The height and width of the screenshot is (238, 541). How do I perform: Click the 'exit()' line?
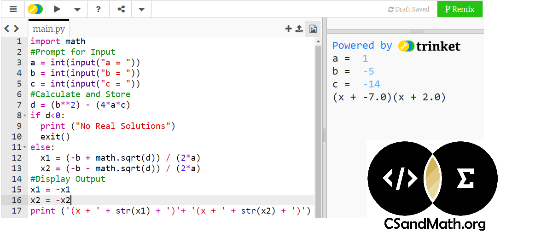tap(55, 137)
